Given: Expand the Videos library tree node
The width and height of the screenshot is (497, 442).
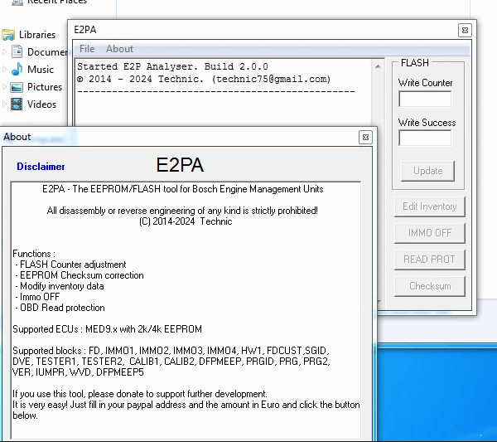Looking at the screenshot, I should tap(4, 104).
